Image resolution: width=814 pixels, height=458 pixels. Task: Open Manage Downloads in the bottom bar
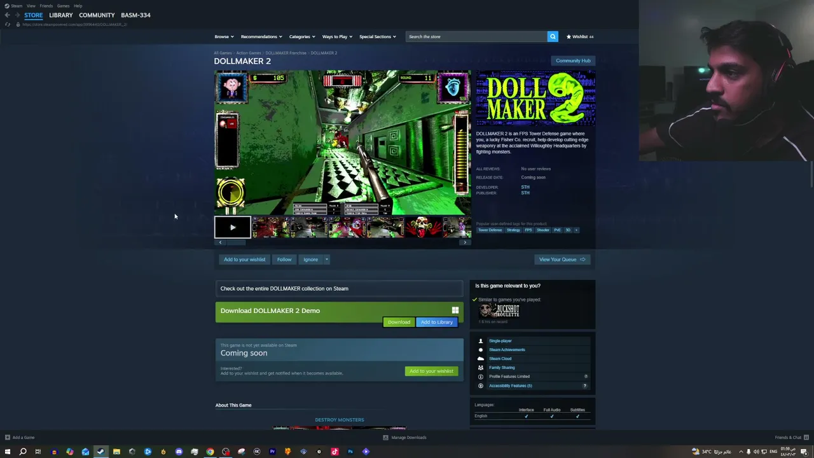coord(404,438)
